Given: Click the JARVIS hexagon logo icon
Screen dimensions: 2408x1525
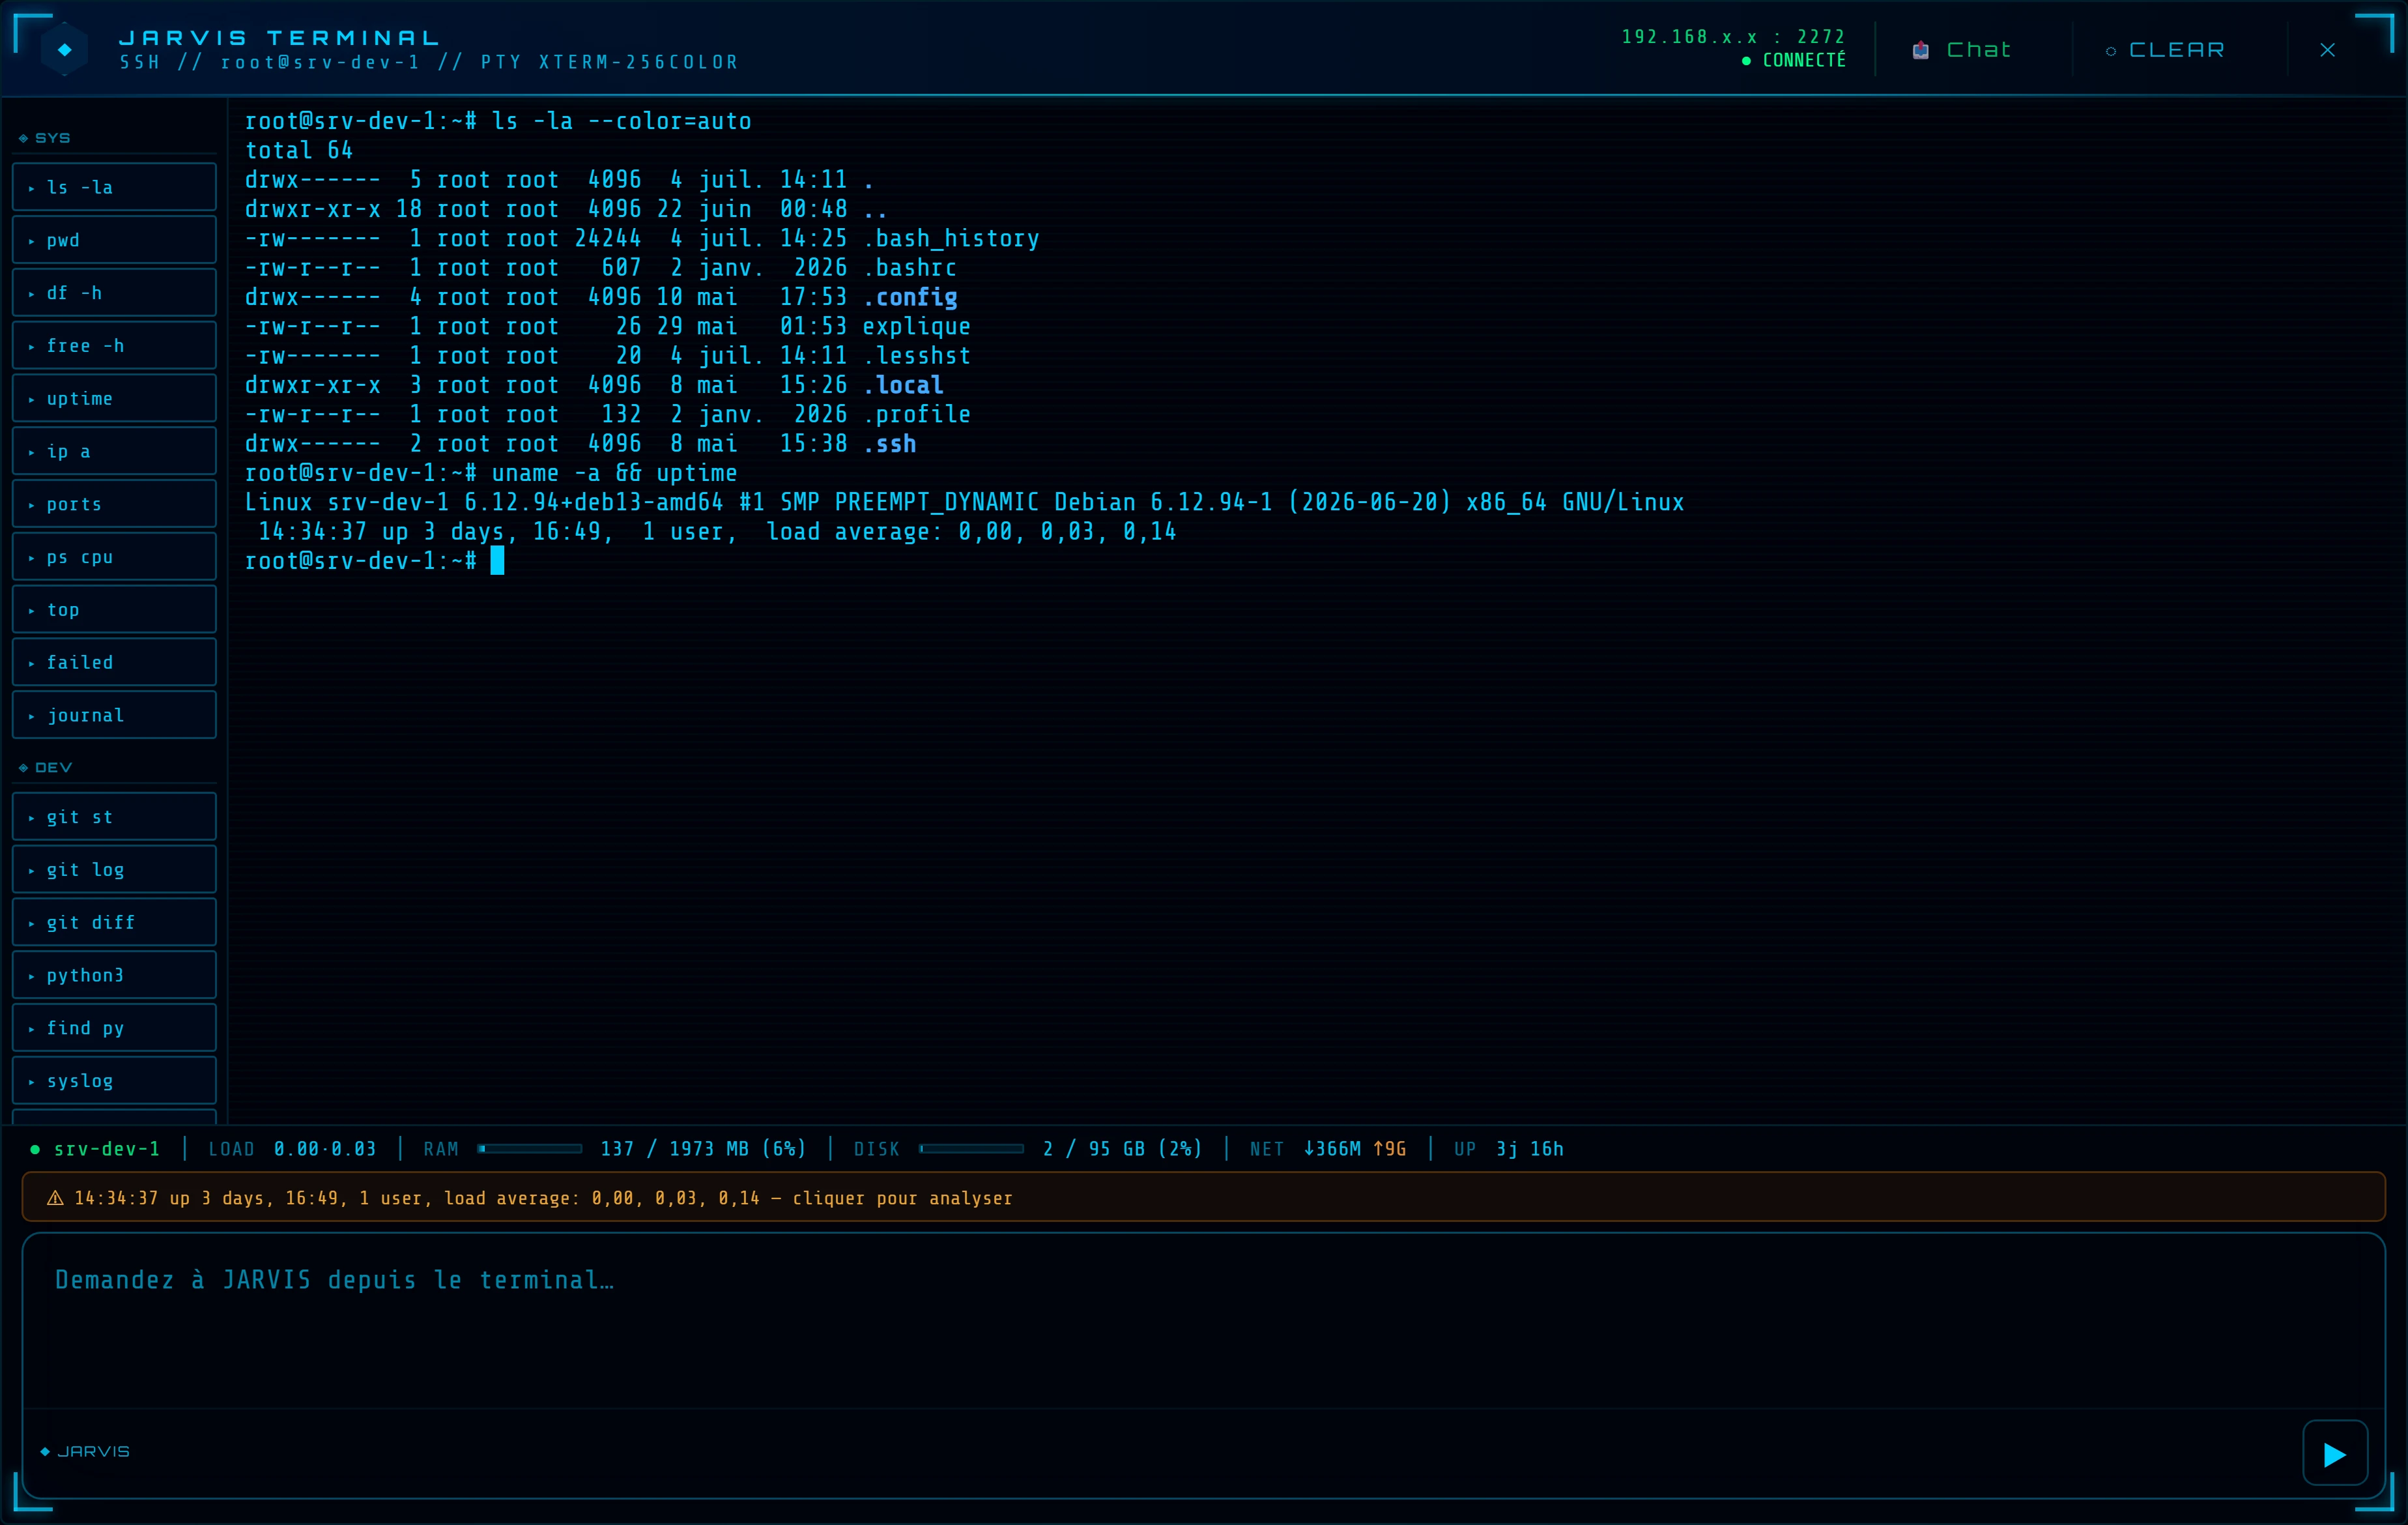Looking at the screenshot, I should click(65, 49).
